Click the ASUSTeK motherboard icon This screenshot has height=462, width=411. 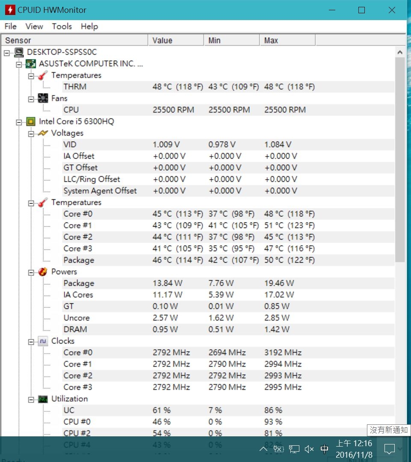tap(31, 64)
